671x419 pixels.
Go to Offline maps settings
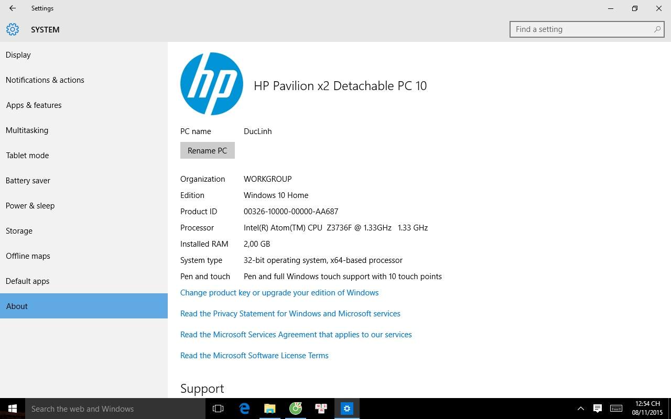click(x=84, y=256)
